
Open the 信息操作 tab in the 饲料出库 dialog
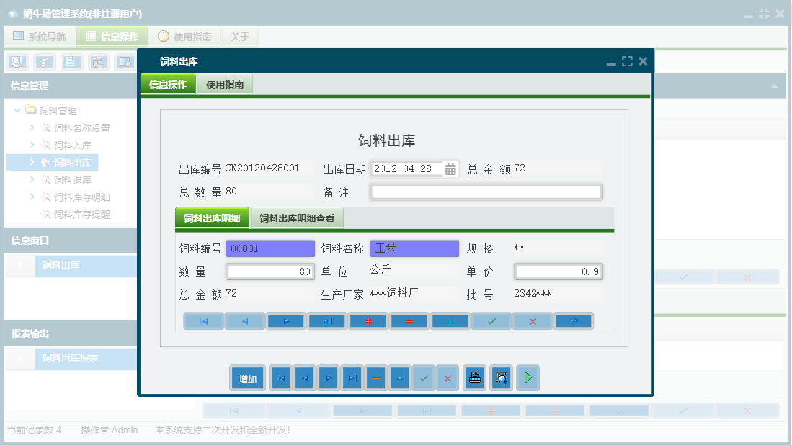coord(168,84)
